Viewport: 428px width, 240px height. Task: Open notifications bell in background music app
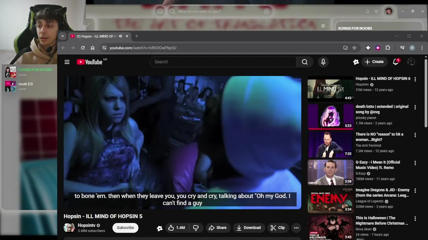pyautogui.click(x=367, y=11)
